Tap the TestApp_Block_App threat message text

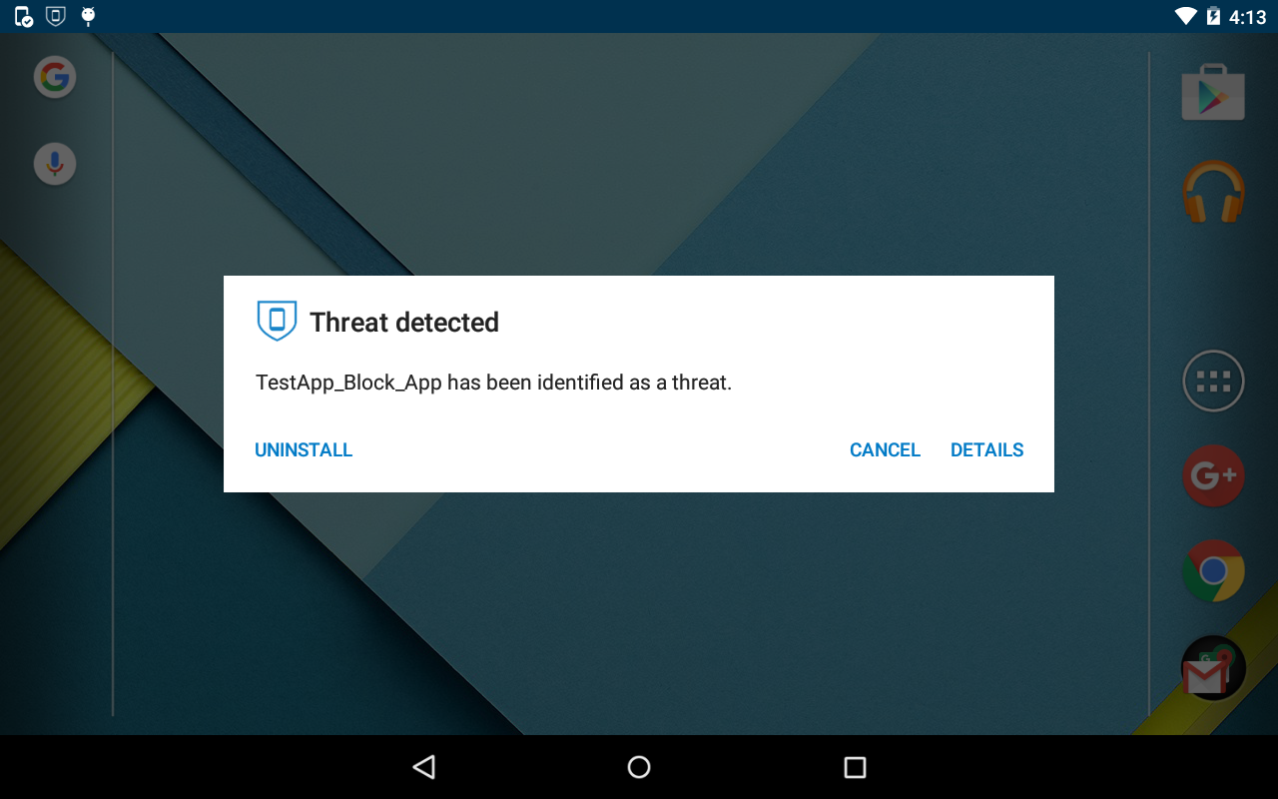coord(491,383)
